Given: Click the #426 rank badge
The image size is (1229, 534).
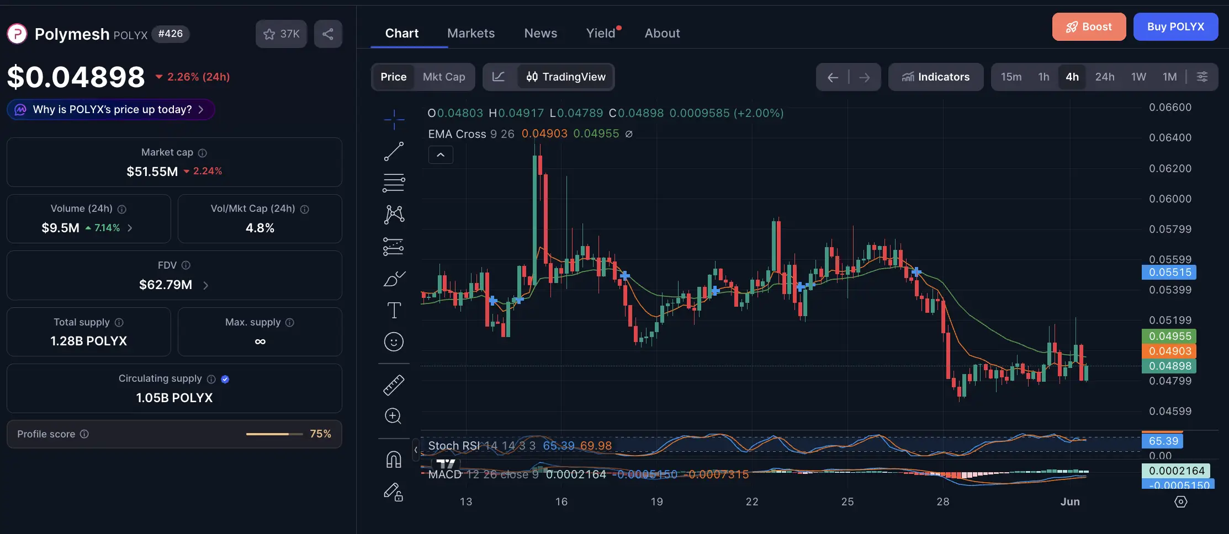Looking at the screenshot, I should coord(171,34).
